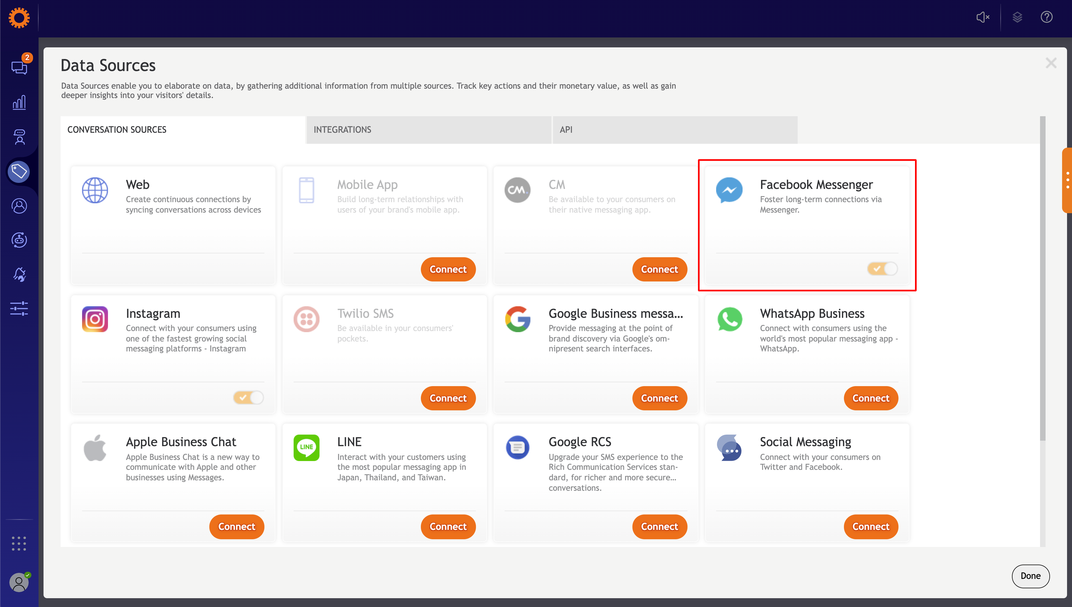The width and height of the screenshot is (1072, 607).
Task: Click the Web globe icon
Action: tap(95, 190)
